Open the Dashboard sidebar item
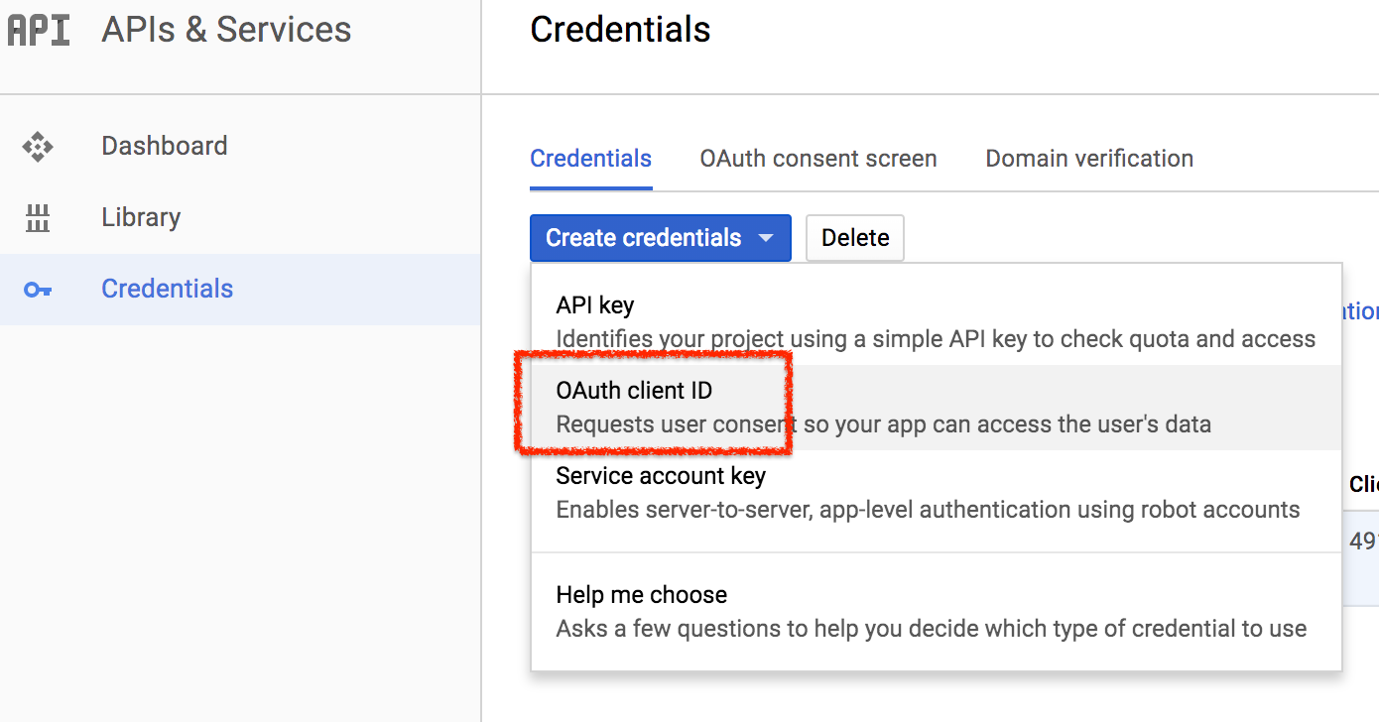Screen dimensions: 1379x722 pyautogui.click(x=240, y=146)
